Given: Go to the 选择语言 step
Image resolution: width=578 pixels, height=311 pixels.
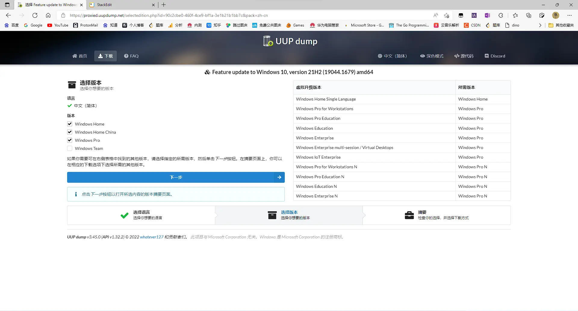Looking at the screenshot, I should [141, 215].
